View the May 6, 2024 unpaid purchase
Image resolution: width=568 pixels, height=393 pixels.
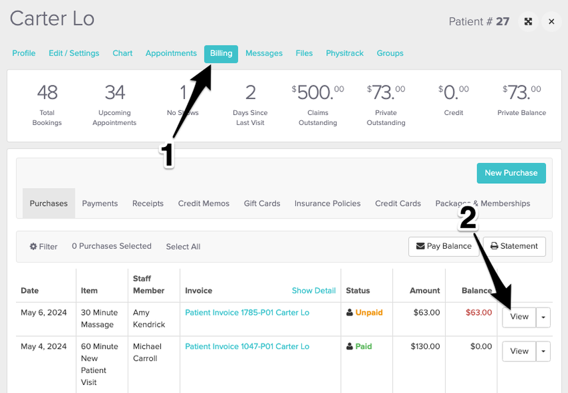pyautogui.click(x=519, y=317)
